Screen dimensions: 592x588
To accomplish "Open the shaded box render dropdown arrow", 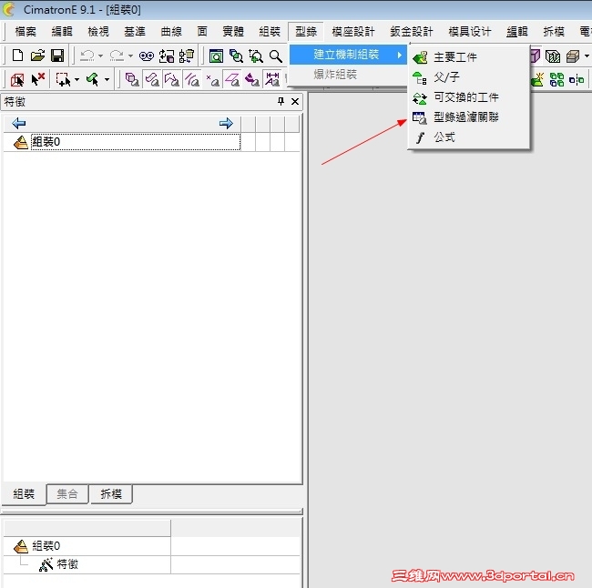I will pos(587,56).
